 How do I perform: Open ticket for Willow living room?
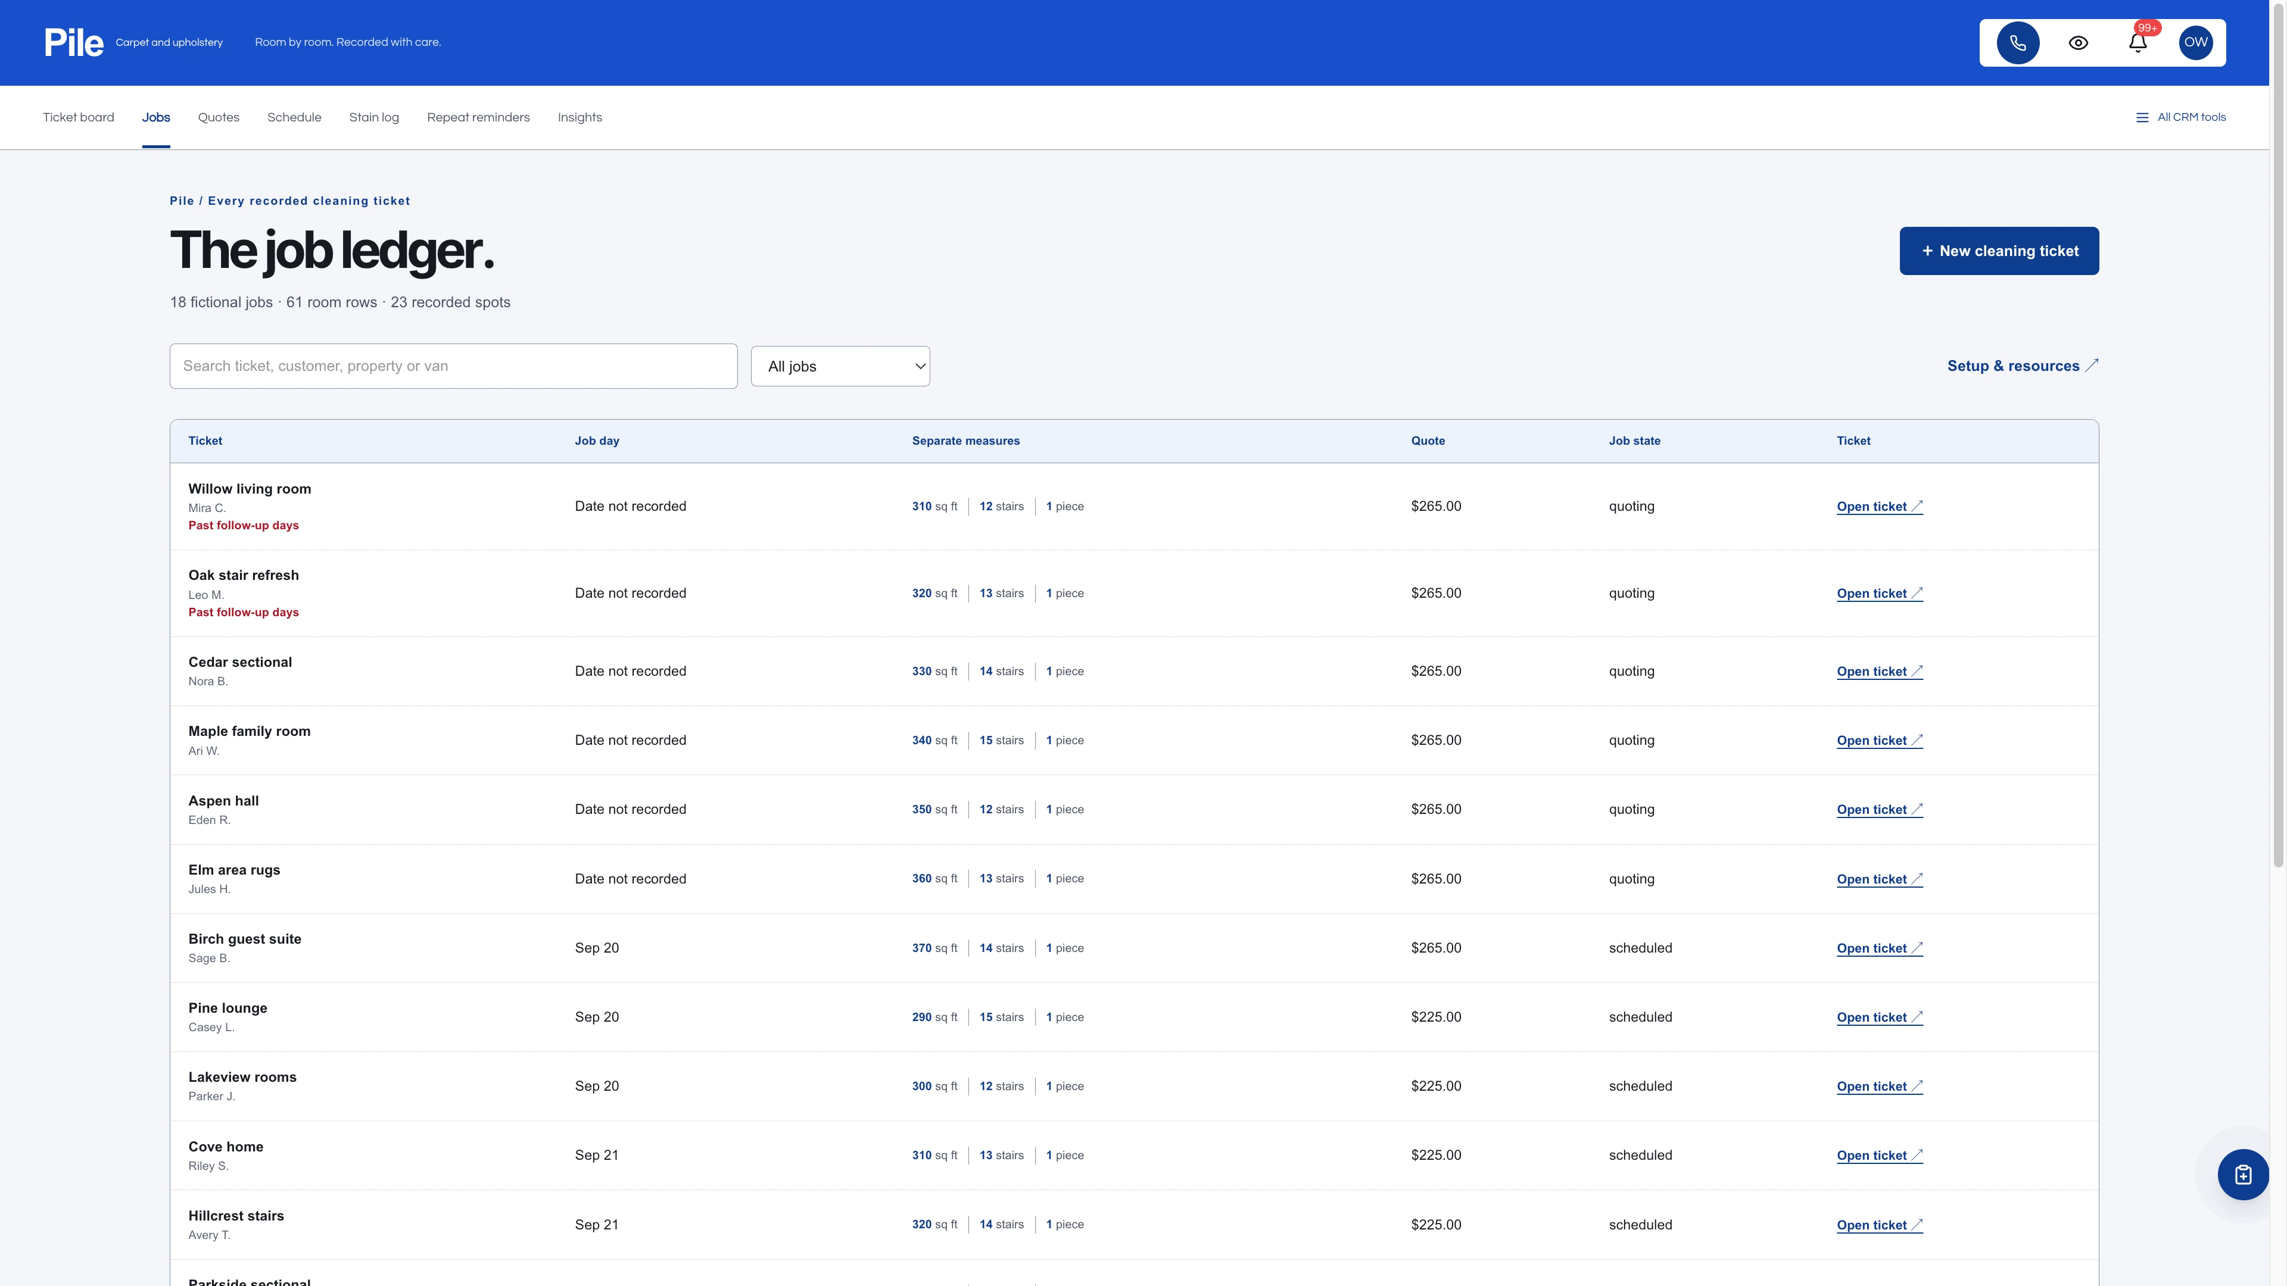(x=1880, y=507)
